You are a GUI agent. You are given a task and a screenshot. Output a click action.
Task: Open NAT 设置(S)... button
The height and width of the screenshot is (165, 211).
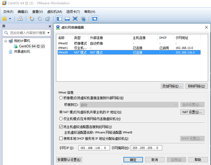point(192,112)
